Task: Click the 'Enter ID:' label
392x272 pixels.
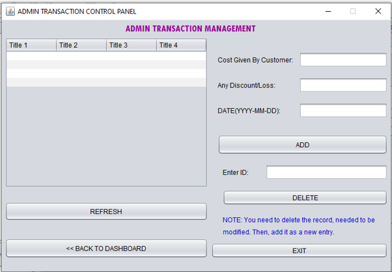Action: tap(236, 173)
